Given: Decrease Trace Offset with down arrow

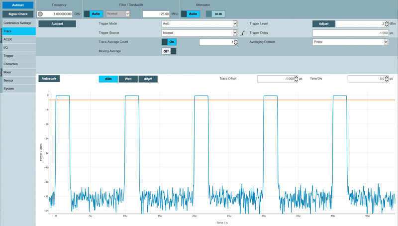Looking at the screenshot, I should [296, 81].
